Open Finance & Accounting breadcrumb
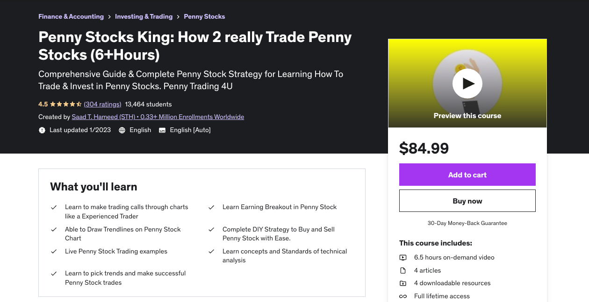Viewport: 589px width, 302px height. [71, 16]
